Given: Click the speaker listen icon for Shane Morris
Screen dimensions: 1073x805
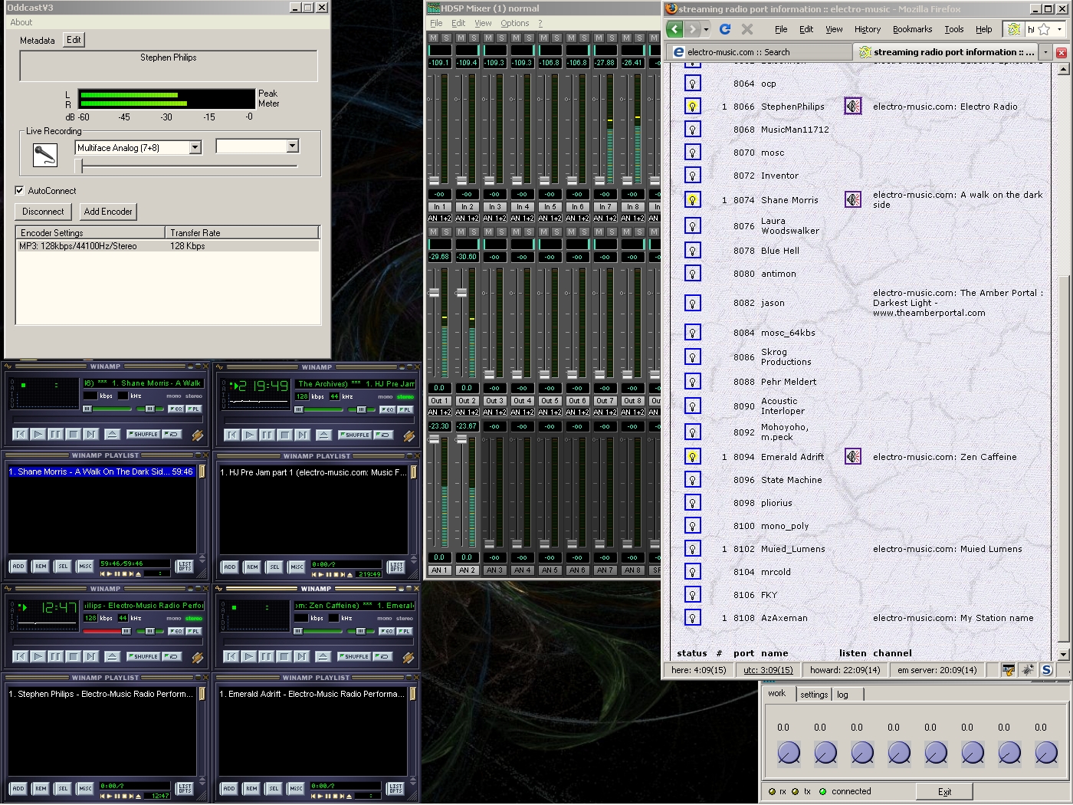Looking at the screenshot, I should 853,199.
